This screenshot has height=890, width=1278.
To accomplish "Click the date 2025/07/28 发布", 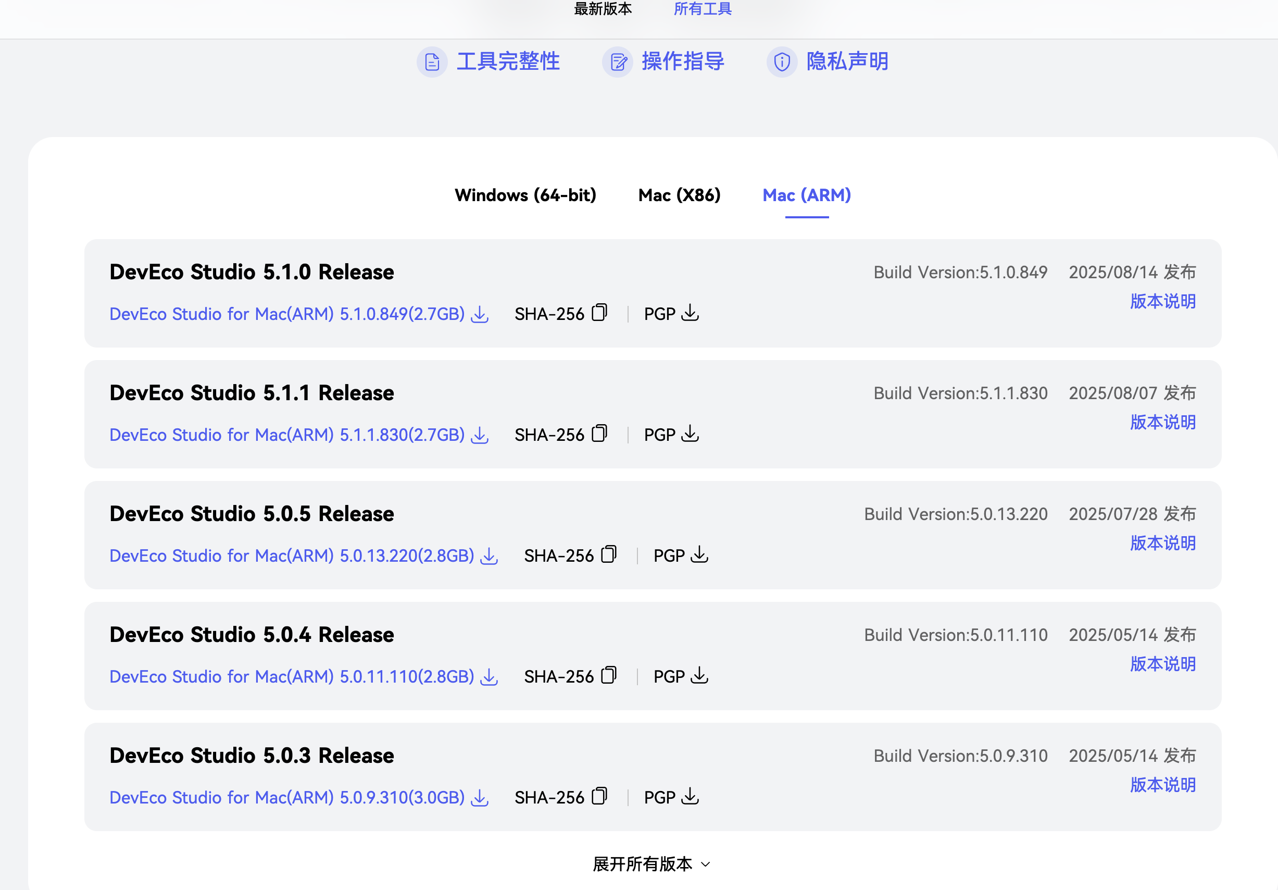I will click(x=1132, y=514).
